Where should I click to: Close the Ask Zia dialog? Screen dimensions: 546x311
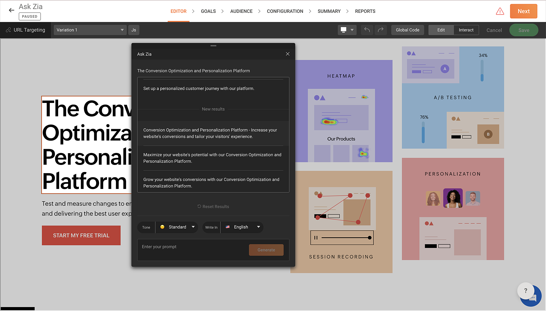pyautogui.click(x=287, y=54)
